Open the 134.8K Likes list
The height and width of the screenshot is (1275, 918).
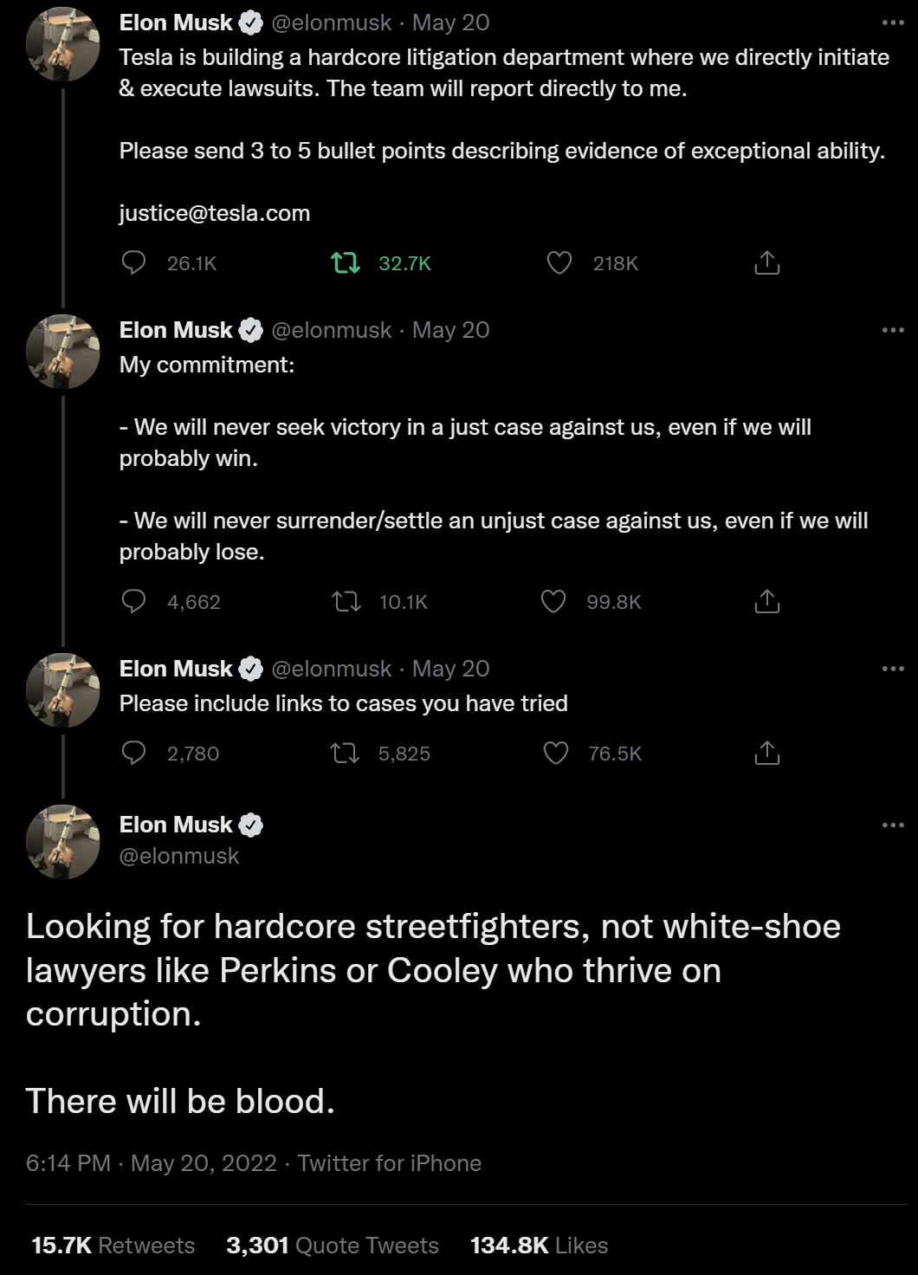click(539, 1245)
